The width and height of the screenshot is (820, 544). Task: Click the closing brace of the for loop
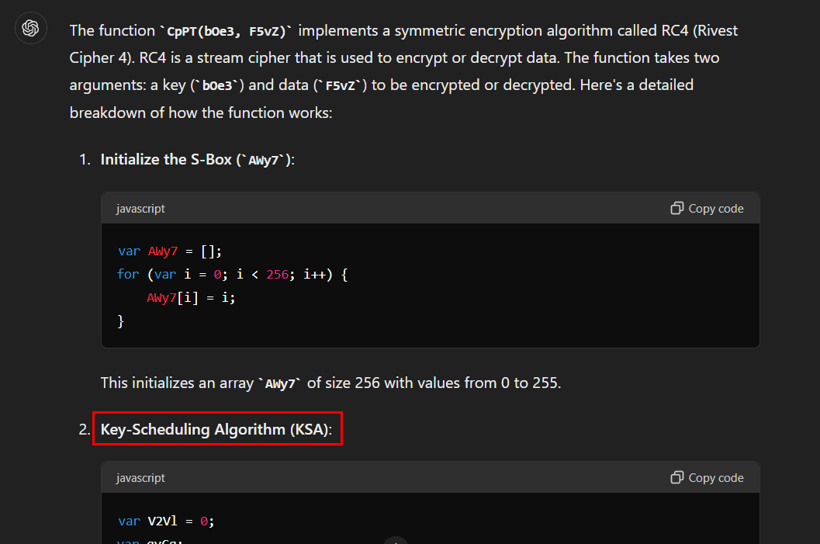point(121,321)
